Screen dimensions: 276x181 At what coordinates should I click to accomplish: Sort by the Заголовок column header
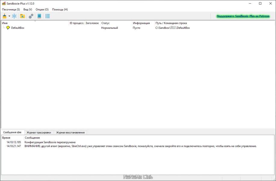tap(92, 23)
